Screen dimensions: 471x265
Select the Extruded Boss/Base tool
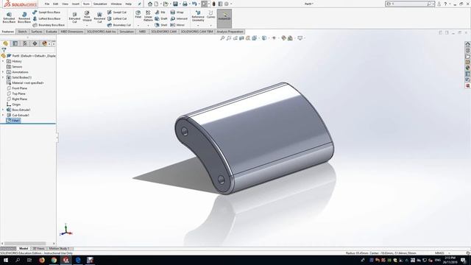(x=9, y=18)
